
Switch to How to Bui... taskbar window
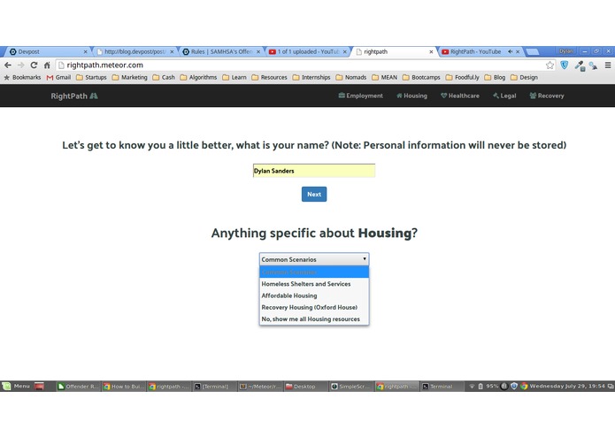tap(124, 387)
